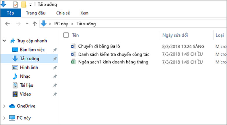Click the Hình ảnh pictures icon
This screenshot has width=227, height=125.
[15, 67]
